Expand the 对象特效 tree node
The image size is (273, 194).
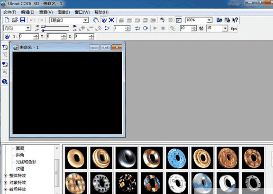[x=5, y=183]
